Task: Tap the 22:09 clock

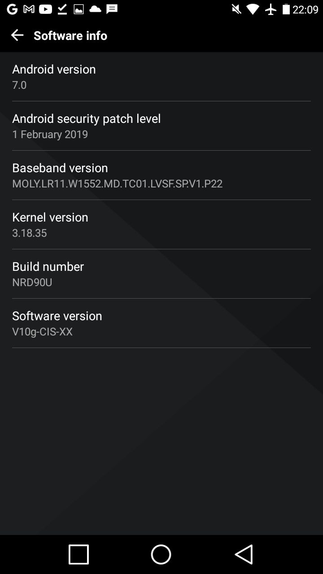Action: pos(306,9)
